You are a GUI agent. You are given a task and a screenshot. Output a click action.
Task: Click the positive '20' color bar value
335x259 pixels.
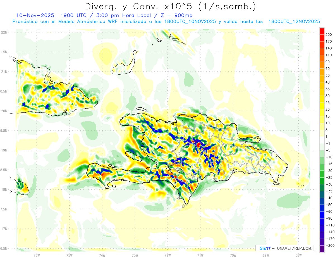(328, 110)
